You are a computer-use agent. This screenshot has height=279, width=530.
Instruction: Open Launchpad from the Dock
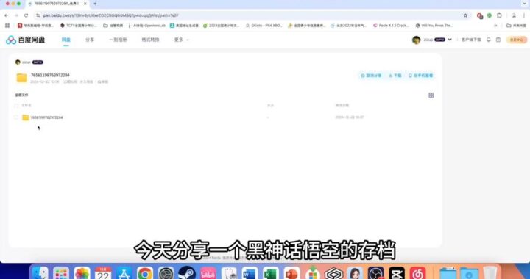tap(61, 273)
